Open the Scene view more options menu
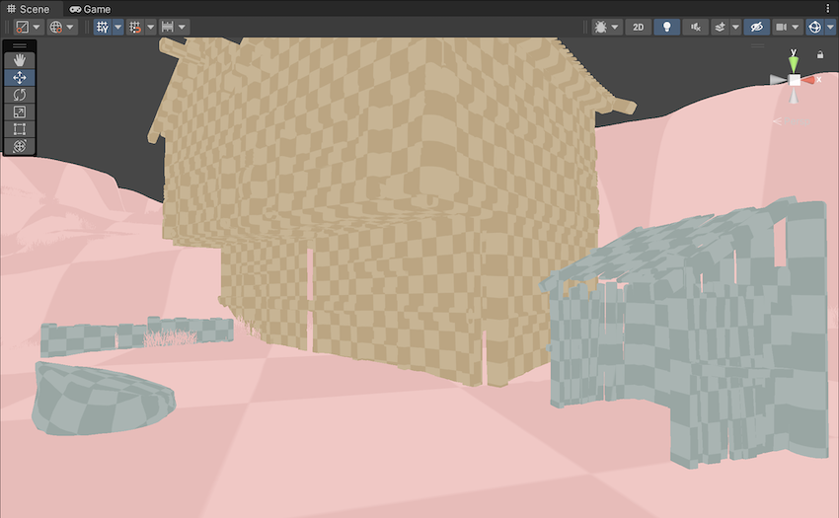 [828, 9]
